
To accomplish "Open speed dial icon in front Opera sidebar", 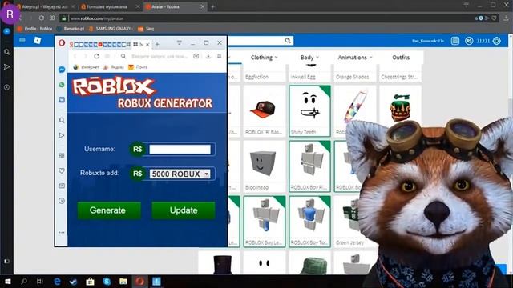I will (x=62, y=156).
